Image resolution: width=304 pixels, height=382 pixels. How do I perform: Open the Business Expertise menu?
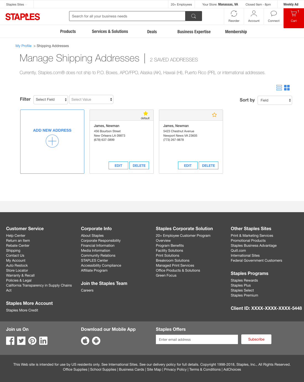[194, 32]
